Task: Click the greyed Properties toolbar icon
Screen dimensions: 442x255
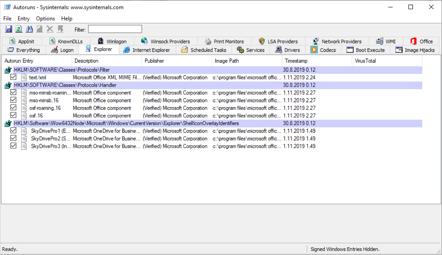Action: pyautogui.click(x=40, y=29)
